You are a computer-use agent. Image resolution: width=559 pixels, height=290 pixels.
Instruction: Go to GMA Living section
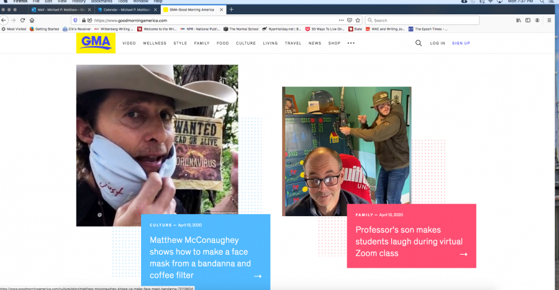[270, 43]
